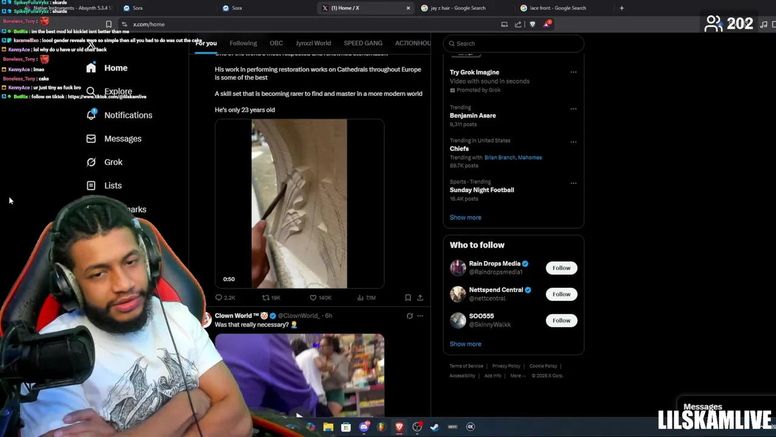The image size is (776, 437).
Task: Open Discord from the taskbar
Action: click(x=364, y=427)
